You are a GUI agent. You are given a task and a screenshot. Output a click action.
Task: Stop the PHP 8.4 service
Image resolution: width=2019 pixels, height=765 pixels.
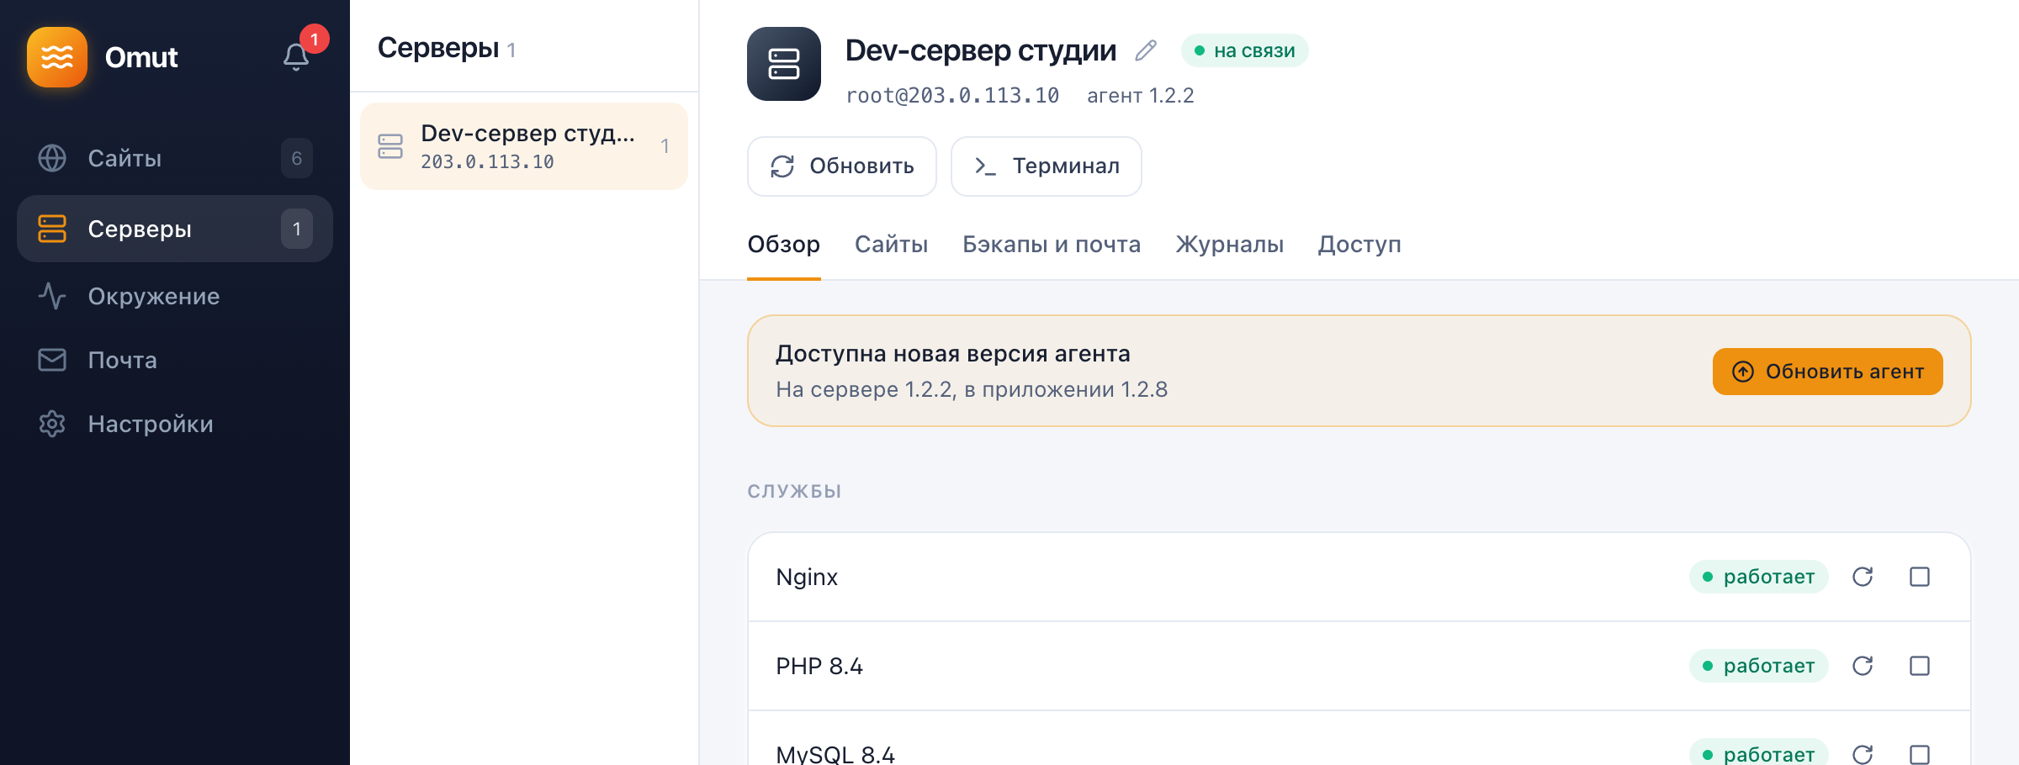pos(1920,666)
